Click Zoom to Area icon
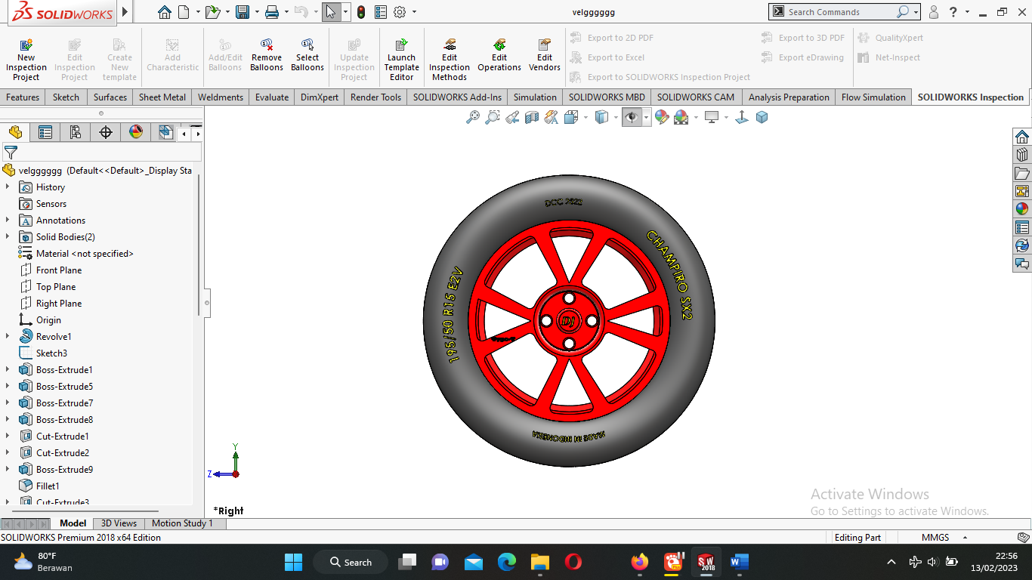1032x580 pixels. tap(493, 117)
